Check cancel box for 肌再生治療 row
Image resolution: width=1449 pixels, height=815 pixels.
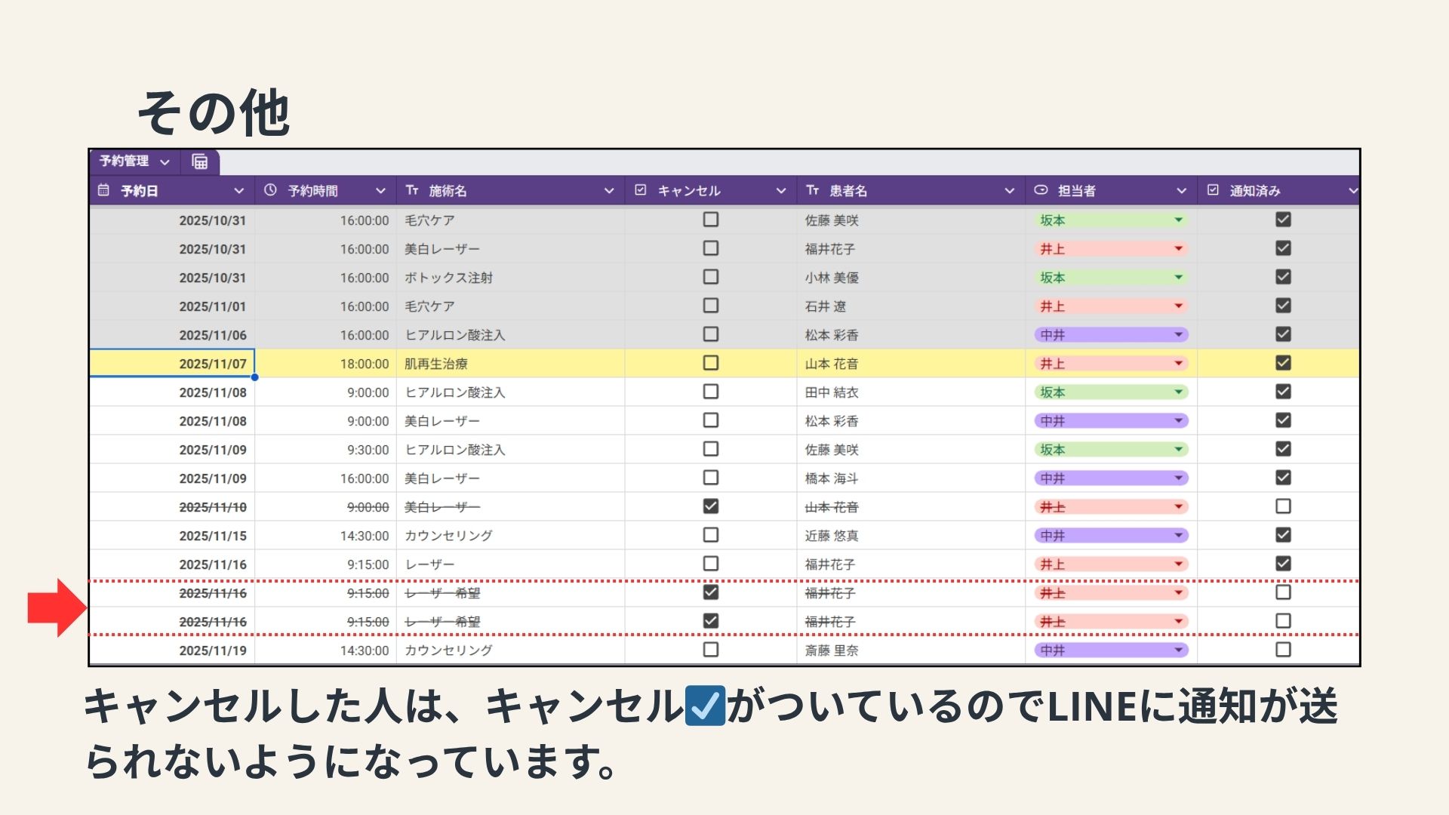pyautogui.click(x=710, y=363)
